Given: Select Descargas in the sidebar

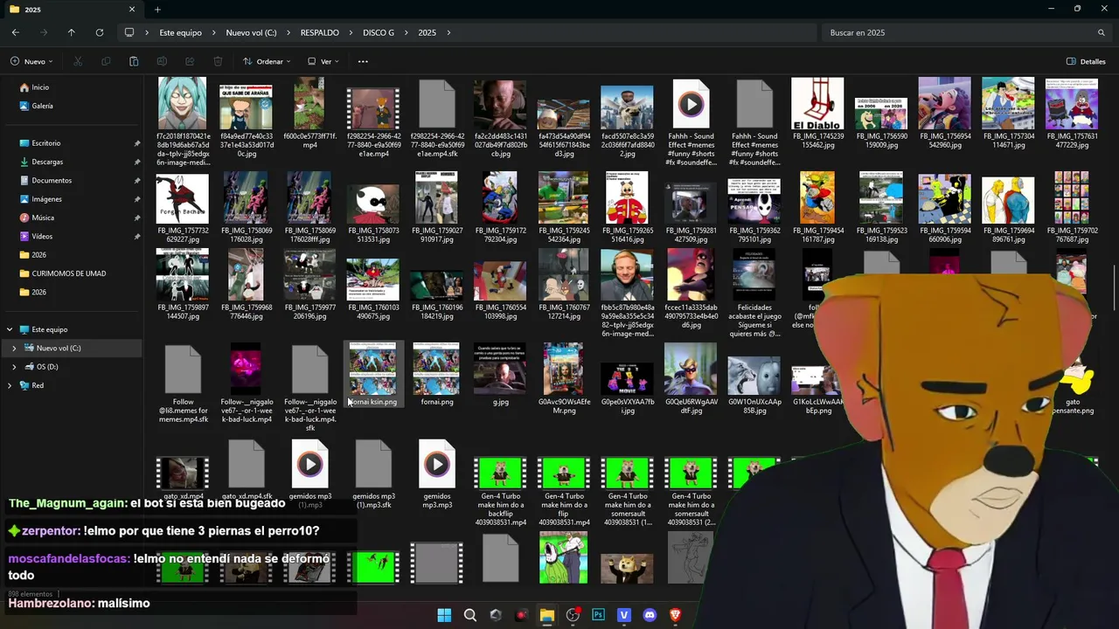Looking at the screenshot, I should click(x=47, y=162).
